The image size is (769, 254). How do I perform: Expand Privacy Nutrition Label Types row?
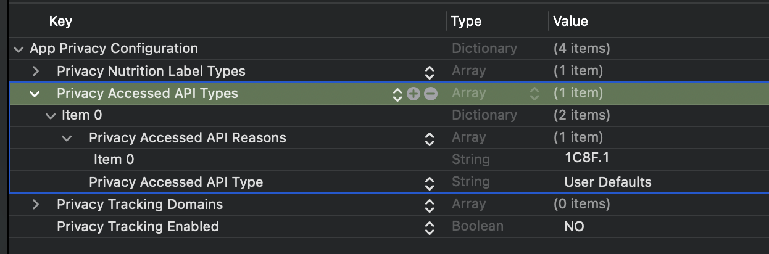point(35,71)
